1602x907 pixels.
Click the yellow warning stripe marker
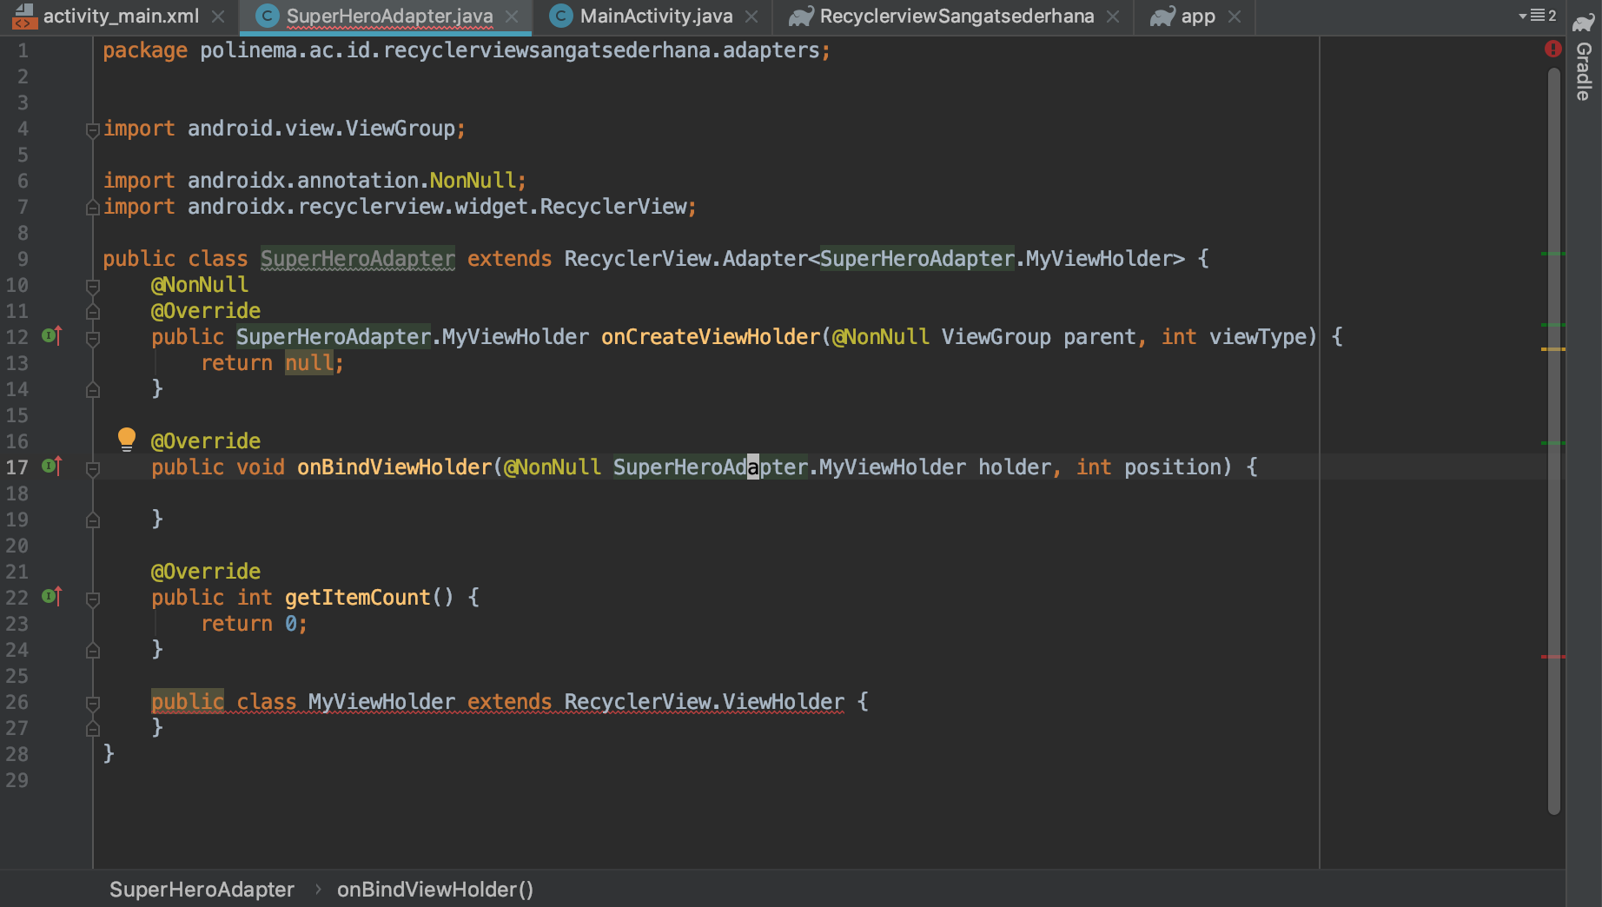coord(1553,349)
